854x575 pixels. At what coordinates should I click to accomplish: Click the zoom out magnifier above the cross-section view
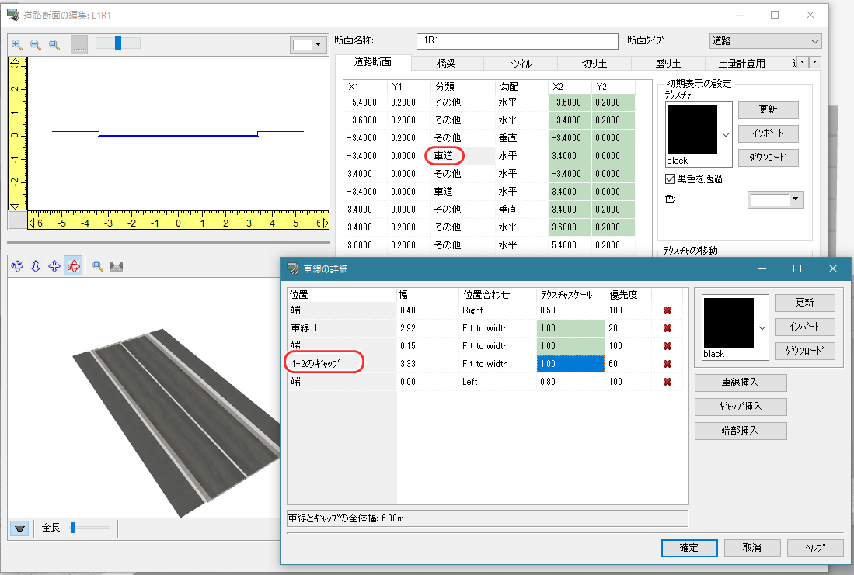[x=36, y=44]
